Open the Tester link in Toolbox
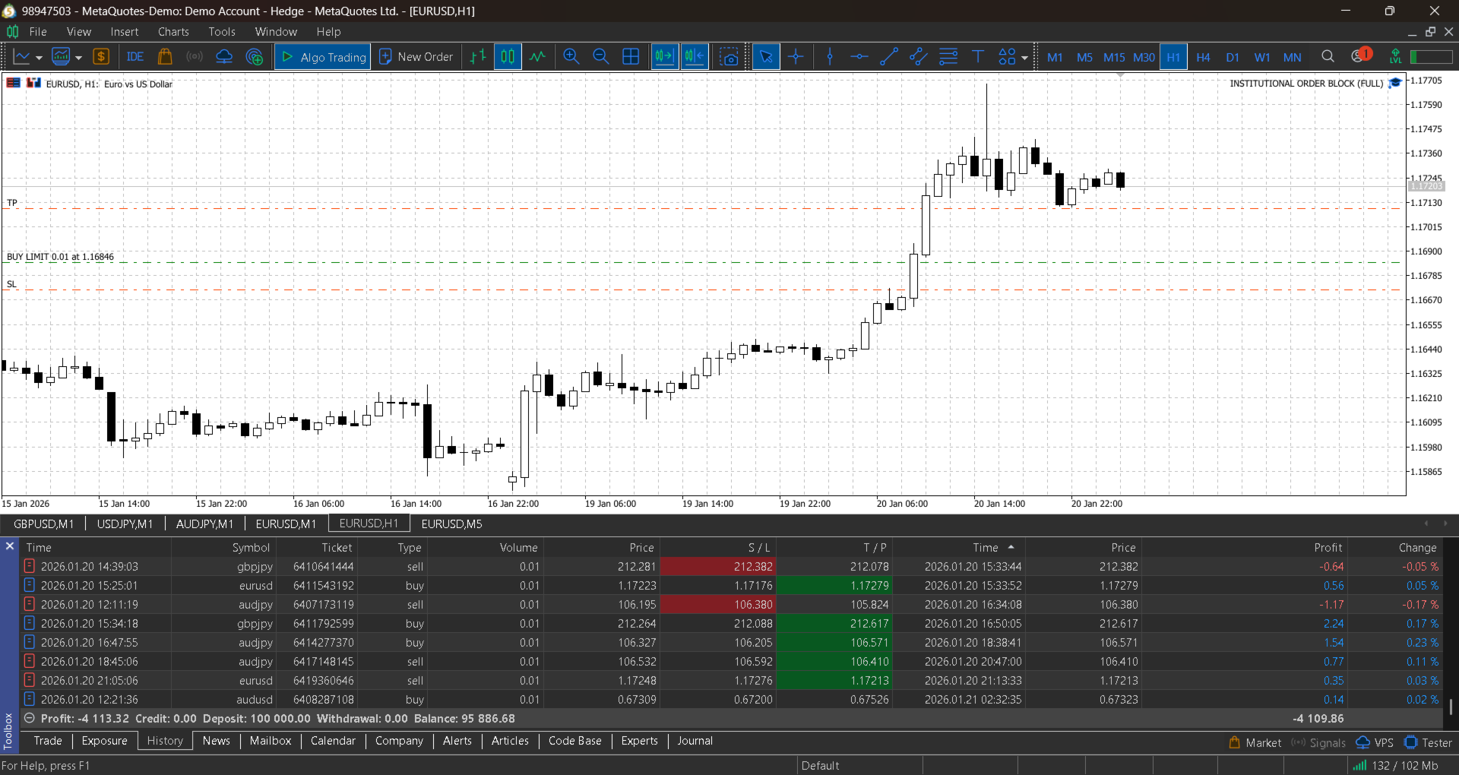 [1428, 743]
